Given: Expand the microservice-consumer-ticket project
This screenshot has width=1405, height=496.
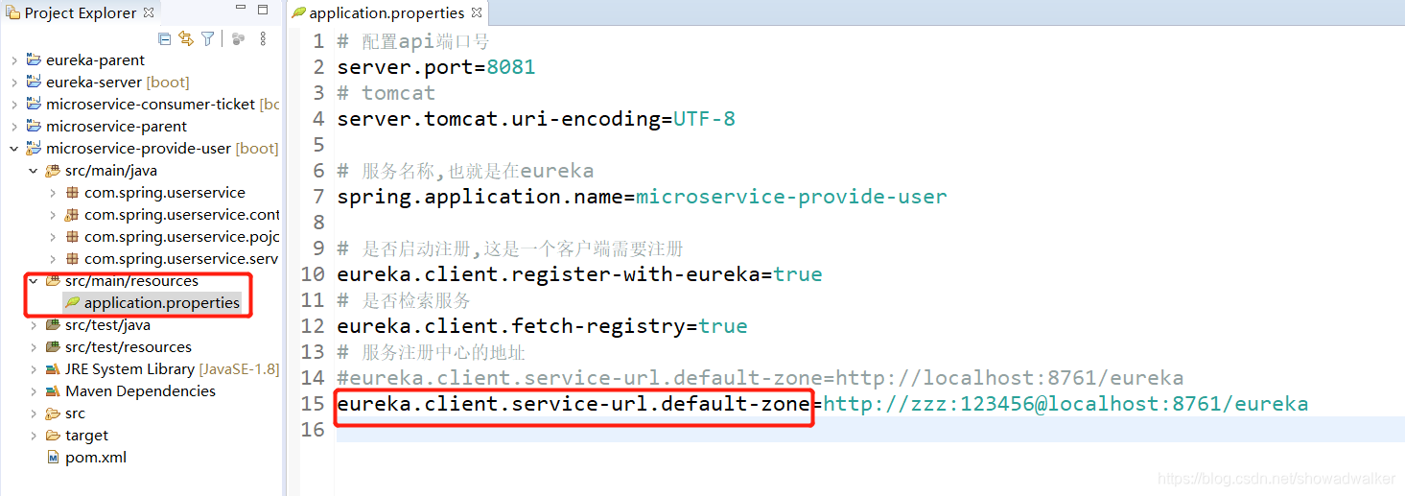Looking at the screenshot, I should point(13,105).
